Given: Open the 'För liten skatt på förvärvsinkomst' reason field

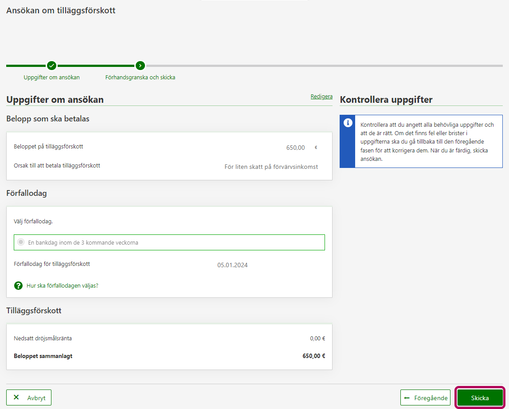Looking at the screenshot, I should [x=271, y=167].
